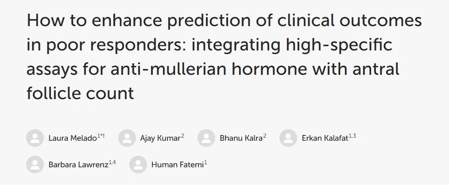Click "follicle count" in the title

(x=80, y=94)
